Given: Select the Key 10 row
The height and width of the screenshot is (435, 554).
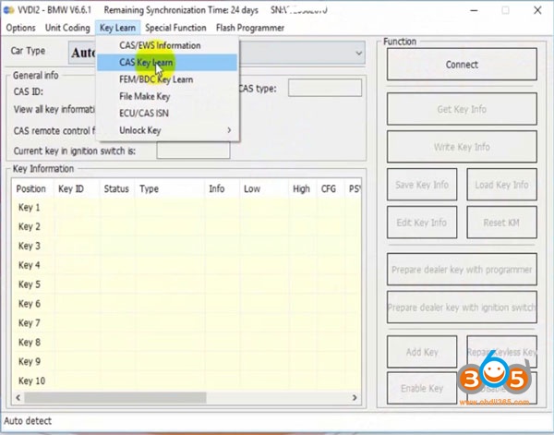Looking at the screenshot, I should click(187, 381).
